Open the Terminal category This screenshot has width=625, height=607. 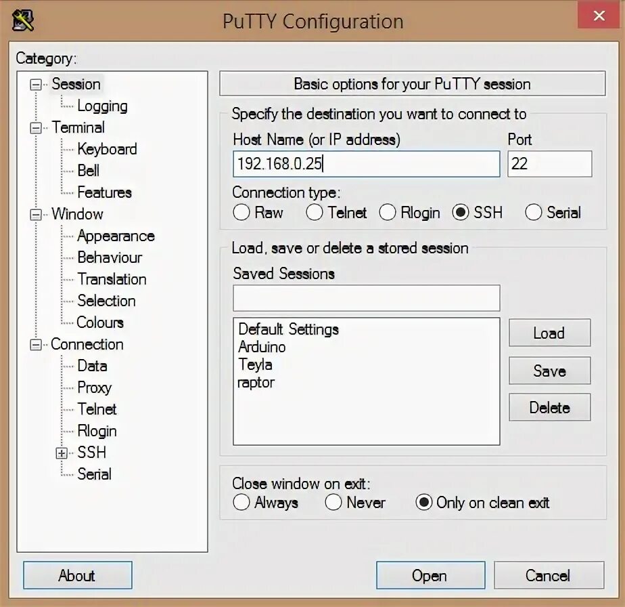[x=78, y=128]
